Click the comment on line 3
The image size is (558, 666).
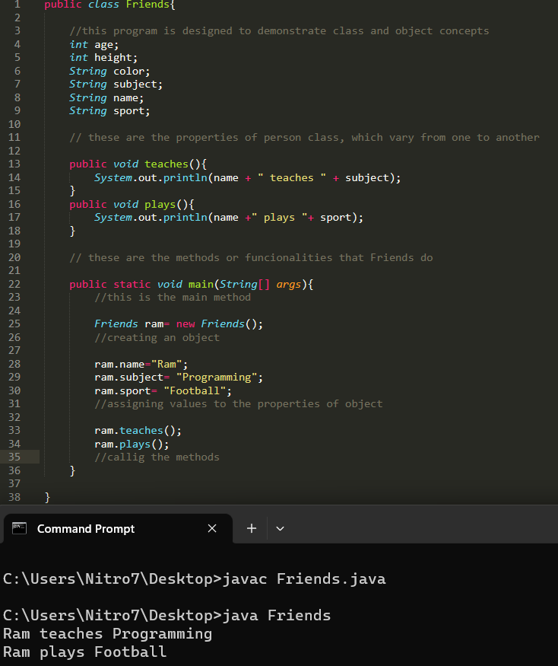(279, 31)
